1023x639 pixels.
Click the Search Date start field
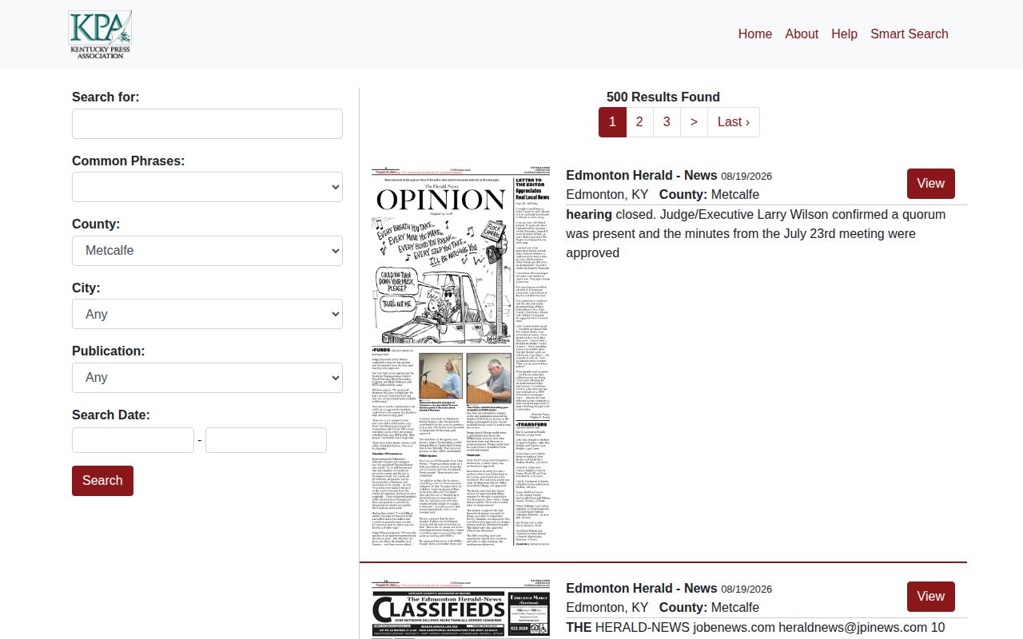133,440
